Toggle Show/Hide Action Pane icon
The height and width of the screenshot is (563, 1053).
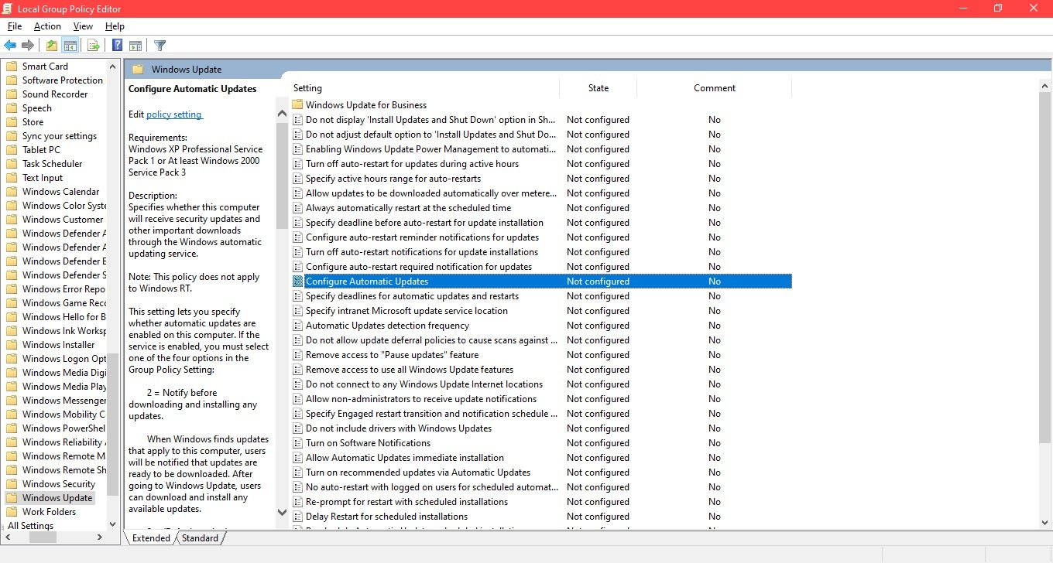click(x=135, y=46)
